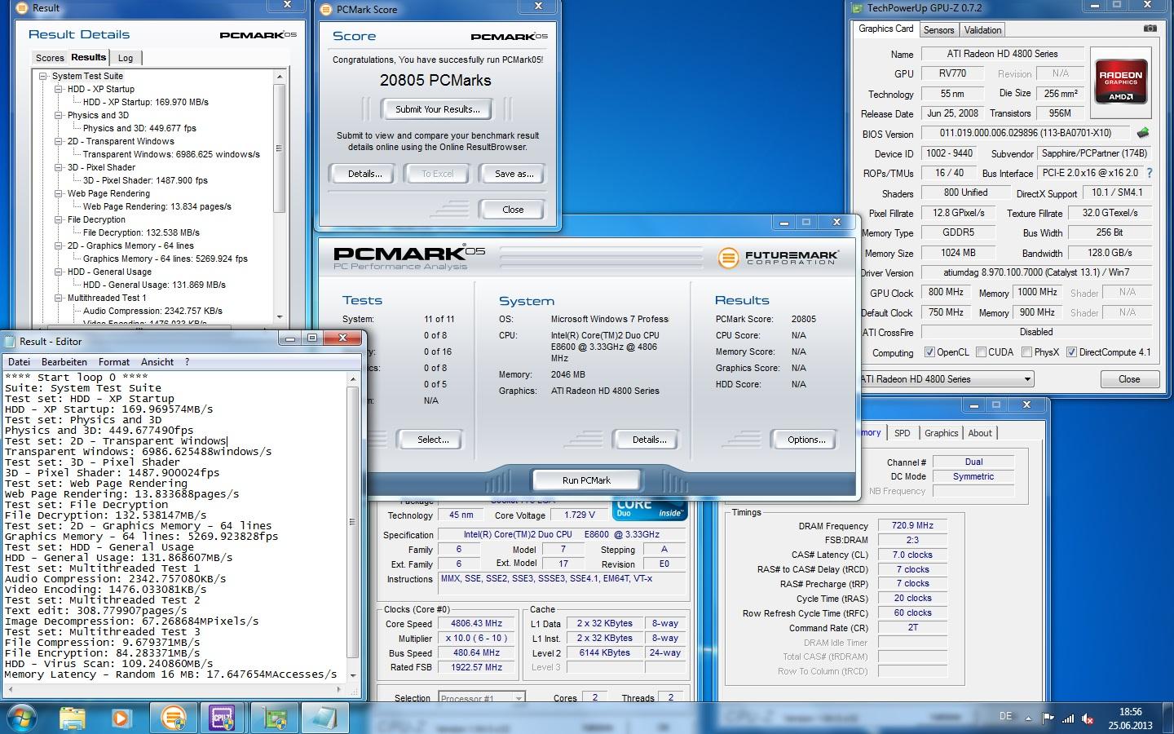Screen dimensions: 1174x734
Task: Click the DE language indicator
Action: tap(1005, 716)
